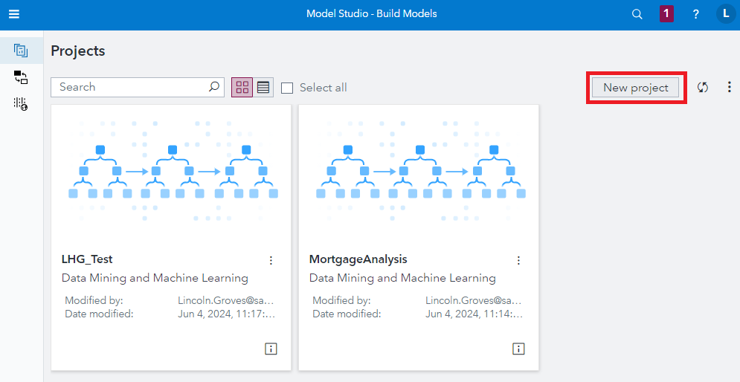Click the project Search input field
Image resolution: width=740 pixels, height=382 pixels.
pos(130,87)
